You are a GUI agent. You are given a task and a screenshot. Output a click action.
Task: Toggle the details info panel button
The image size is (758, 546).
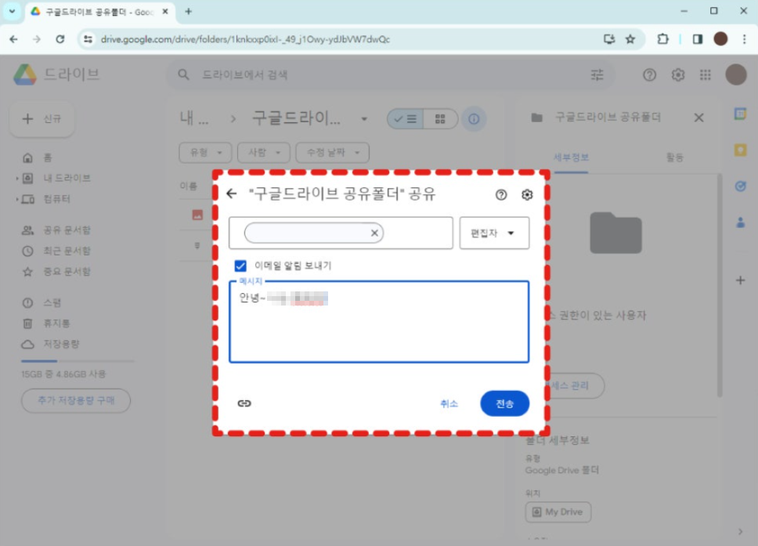point(474,119)
